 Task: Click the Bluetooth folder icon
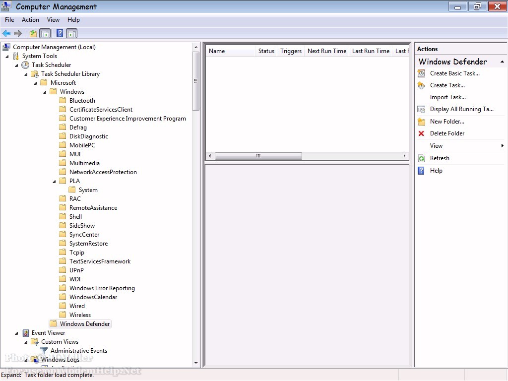tap(63, 100)
